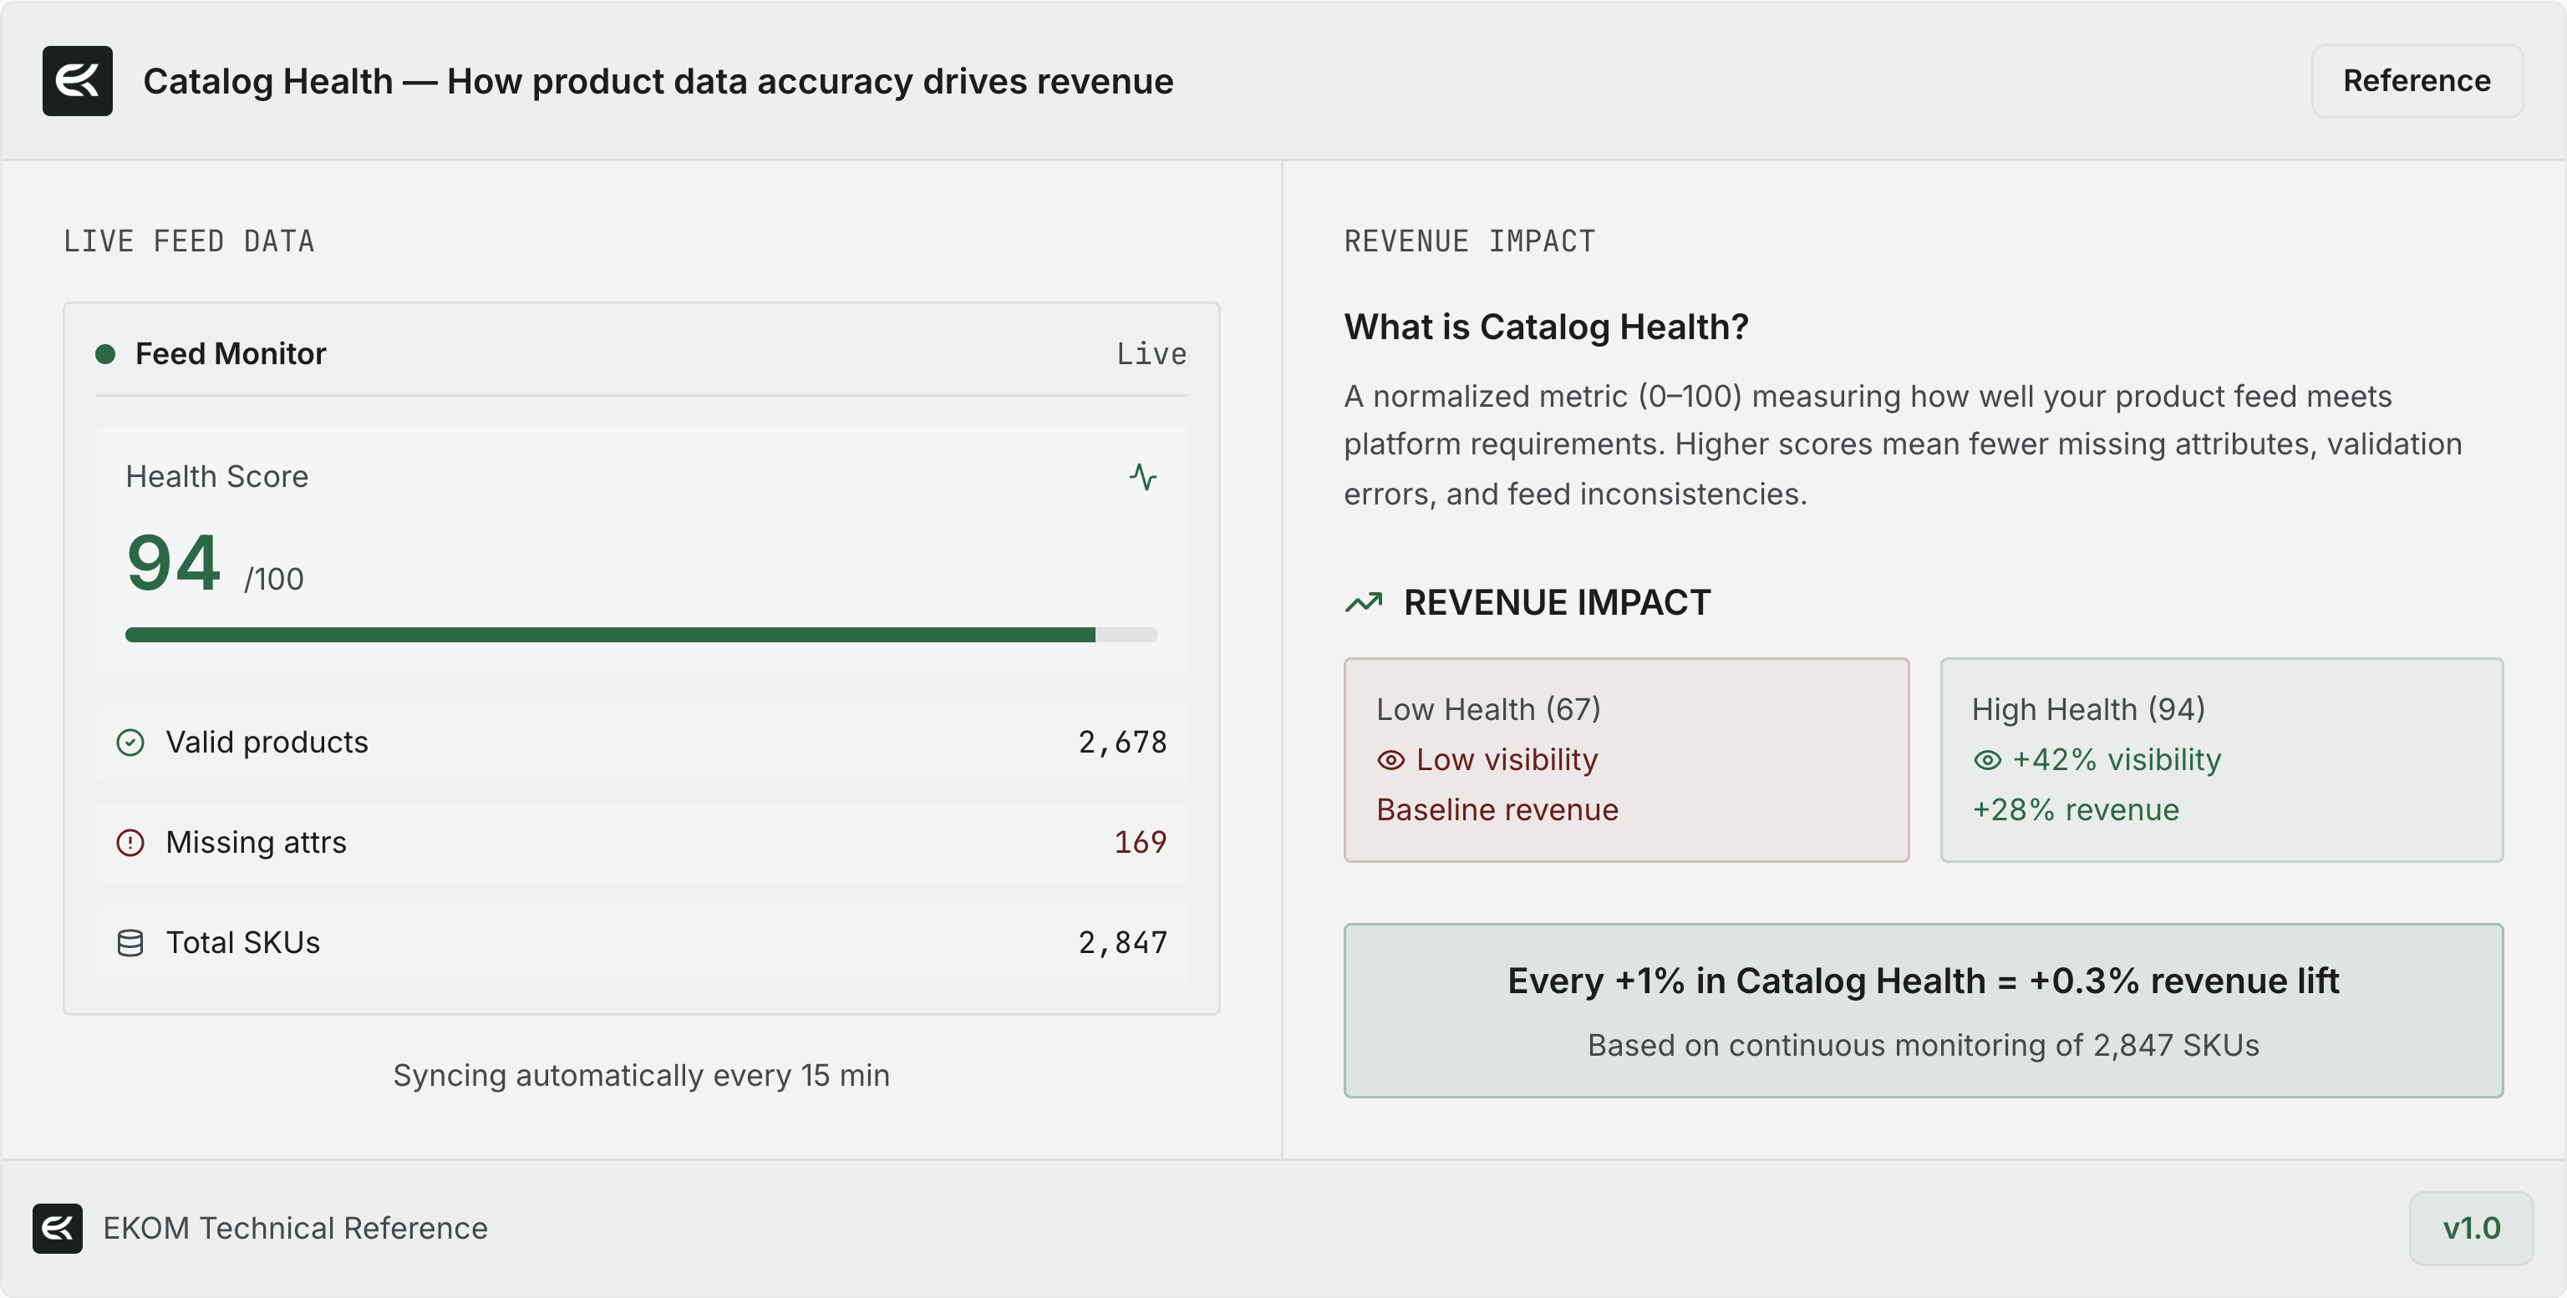Click the EKOM logo in header
The height and width of the screenshot is (1298, 2567).
point(77,81)
